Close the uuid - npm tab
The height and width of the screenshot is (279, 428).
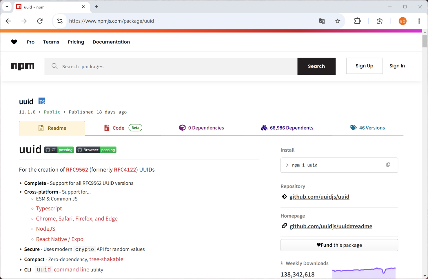click(83, 7)
